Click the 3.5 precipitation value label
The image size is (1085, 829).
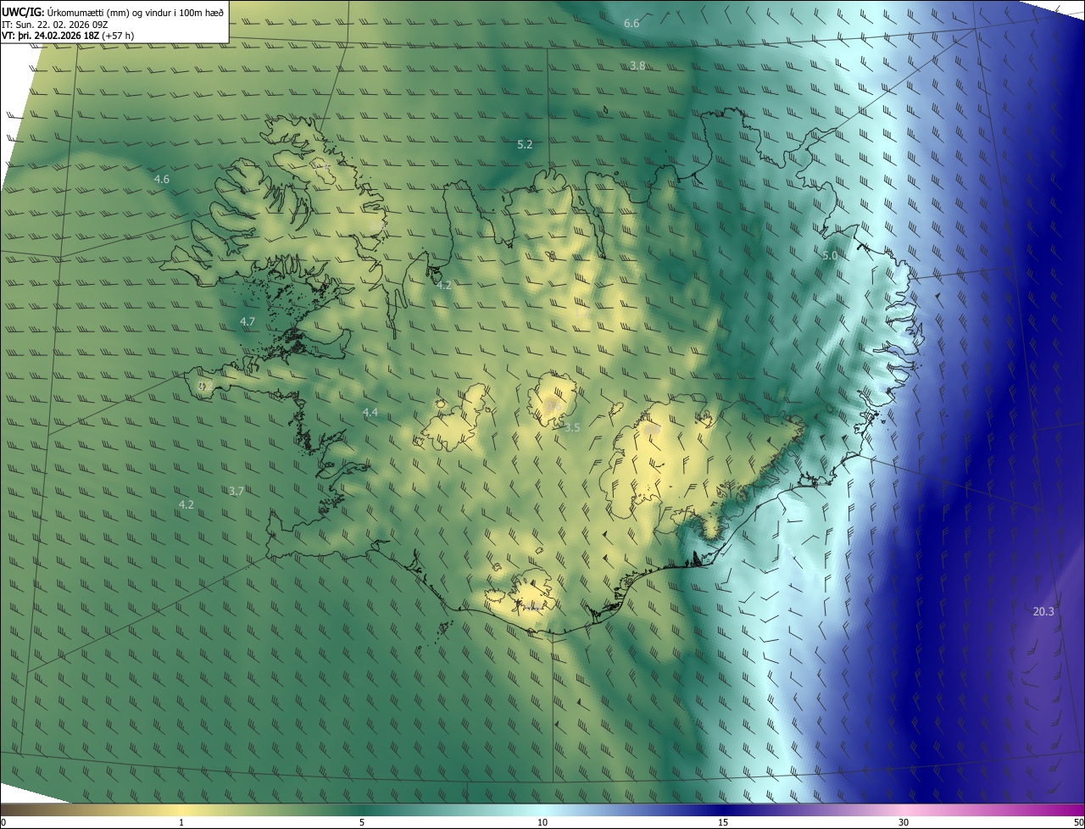click(572, 427)
